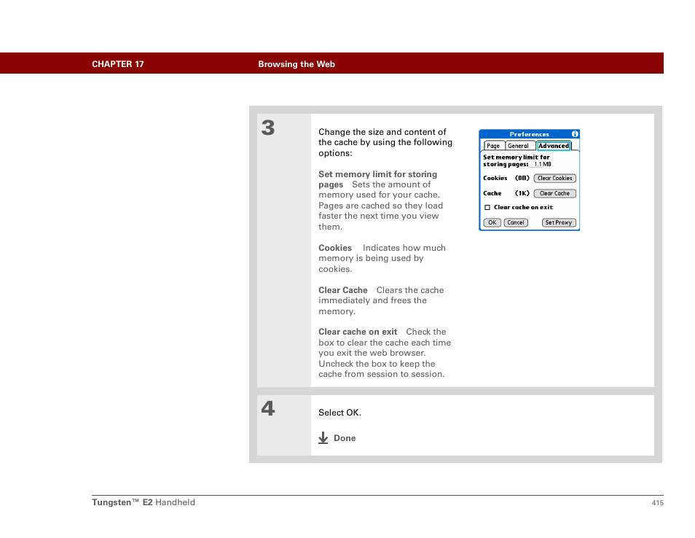Click the Clear Cookies button

[555, 179]
